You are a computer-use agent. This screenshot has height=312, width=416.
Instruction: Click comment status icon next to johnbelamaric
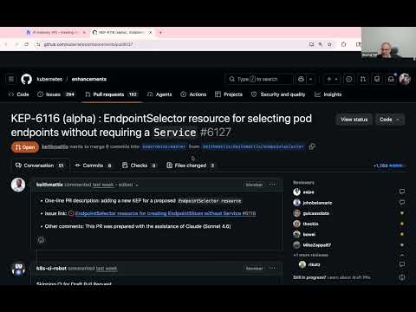[402, 203]
